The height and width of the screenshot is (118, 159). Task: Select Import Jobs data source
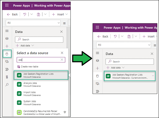click(41, 94)
